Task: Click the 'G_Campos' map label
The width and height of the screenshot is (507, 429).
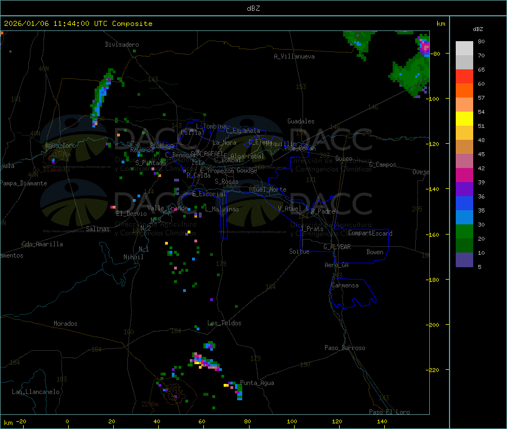Action: [383, 165]
